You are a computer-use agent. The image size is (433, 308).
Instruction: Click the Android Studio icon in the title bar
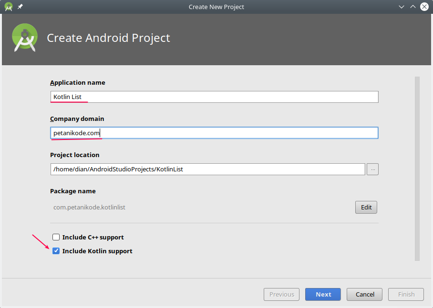tap(8, 7)
